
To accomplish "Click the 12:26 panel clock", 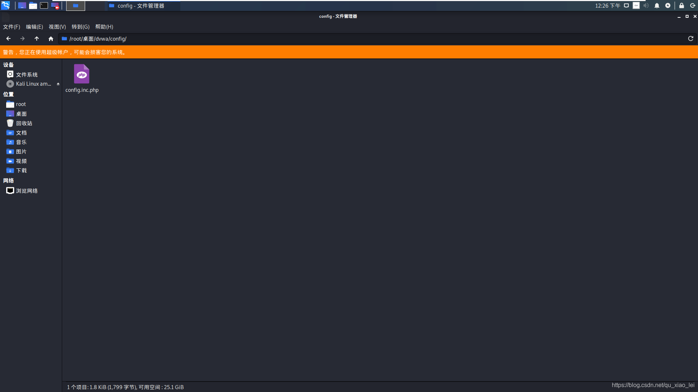I will click(x=607, y=6).
